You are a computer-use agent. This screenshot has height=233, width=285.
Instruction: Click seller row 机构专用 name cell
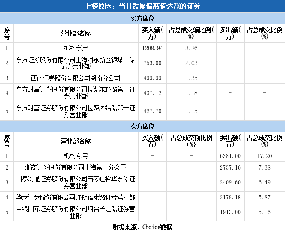pos(76,156)
